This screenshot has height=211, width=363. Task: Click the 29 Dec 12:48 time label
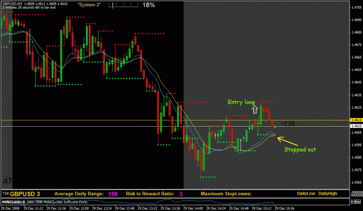125,209
